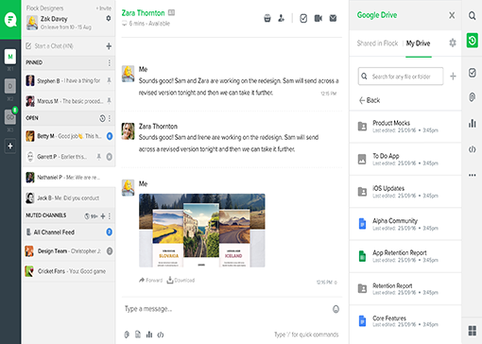This screenshot has width=482, height=344.
Task: Add a person to chat
Action: click(x=282, y=18)
